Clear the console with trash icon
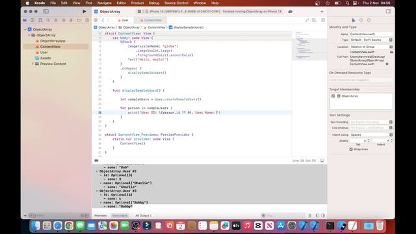Viewport: 416px width, 234px height. point(309,215)
